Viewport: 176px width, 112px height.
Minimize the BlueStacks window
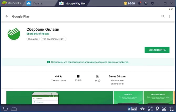pyautogui.click(x=159, y=3)
